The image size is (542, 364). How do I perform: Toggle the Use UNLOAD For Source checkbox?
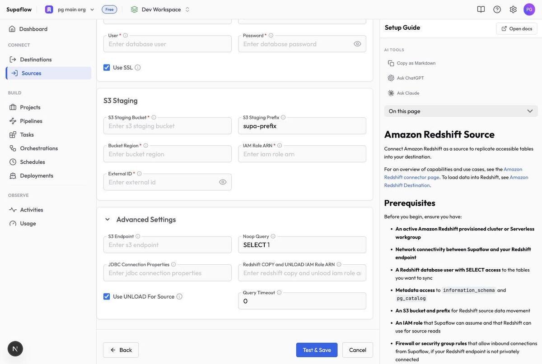point(107,297)
